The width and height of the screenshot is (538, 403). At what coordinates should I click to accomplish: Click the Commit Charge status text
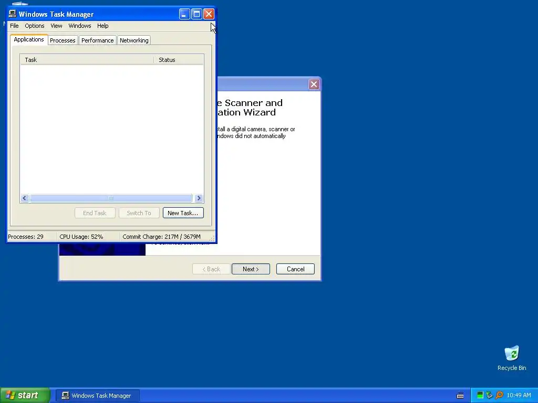point(162,237)
